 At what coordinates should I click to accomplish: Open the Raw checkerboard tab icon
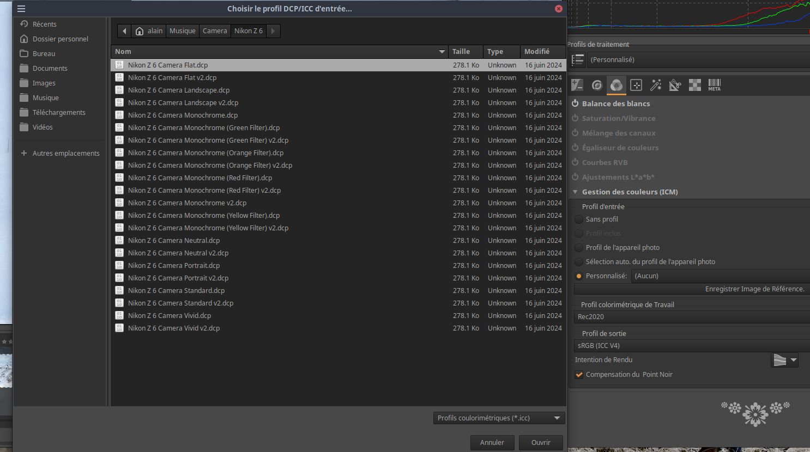pyautogui.click(x=695, y=85)
